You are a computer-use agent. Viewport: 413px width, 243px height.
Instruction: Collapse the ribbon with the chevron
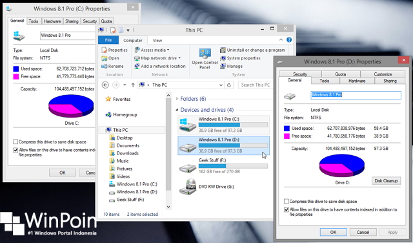tap(281, 40)
